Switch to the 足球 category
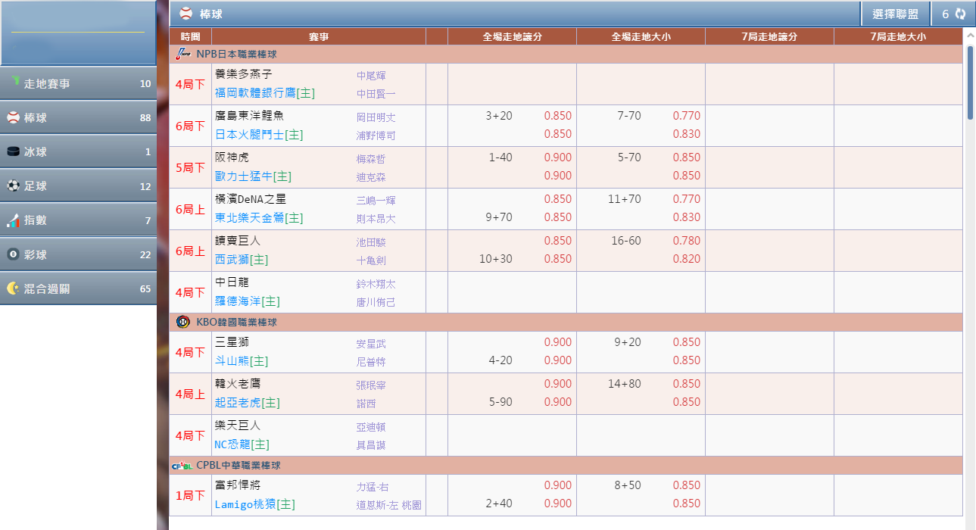 79,185
